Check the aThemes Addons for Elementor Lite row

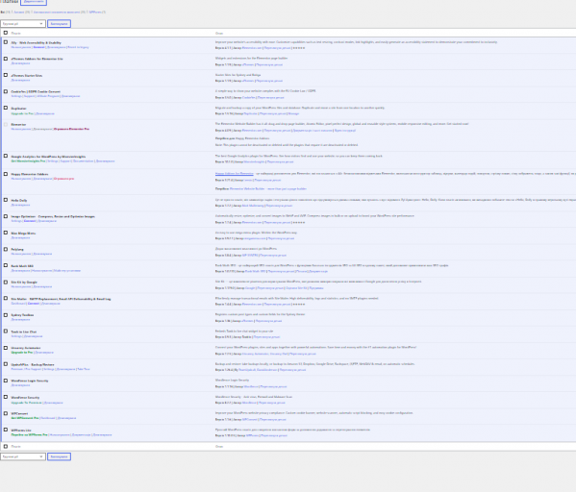point(6,59)
